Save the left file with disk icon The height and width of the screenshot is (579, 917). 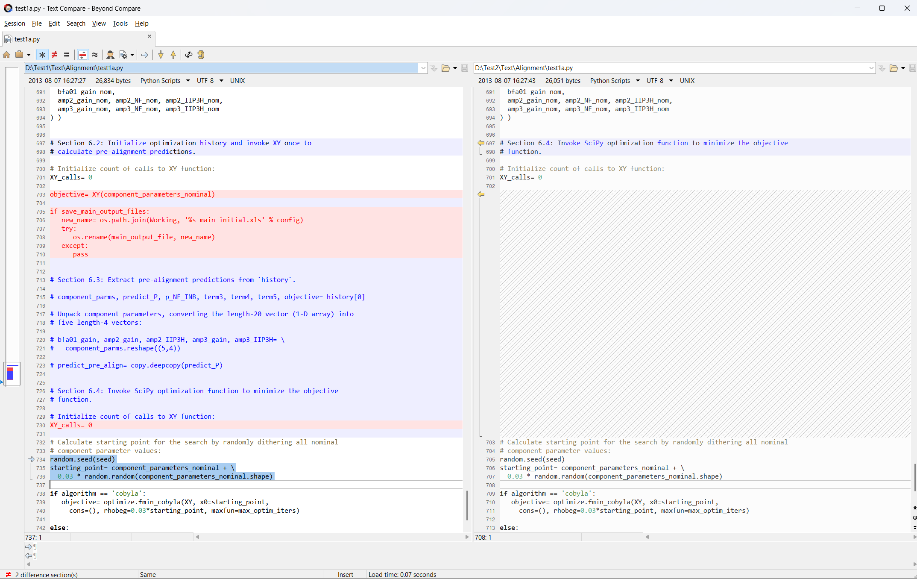(464, 68)
